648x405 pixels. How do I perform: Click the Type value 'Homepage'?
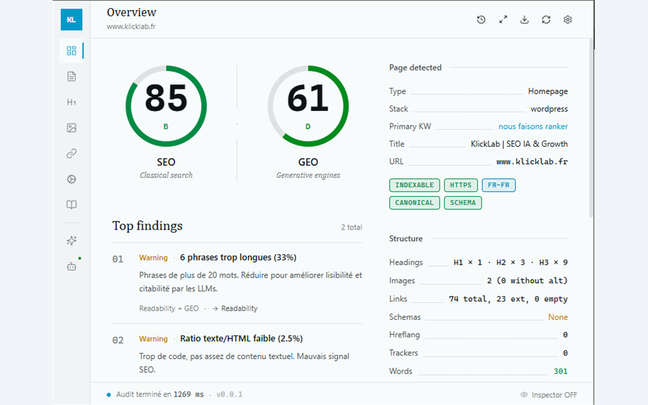point(548,92)
